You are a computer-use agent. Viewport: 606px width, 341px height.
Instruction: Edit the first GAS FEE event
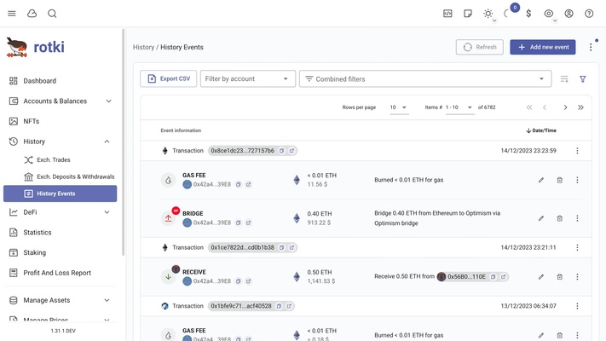(541, 180)
